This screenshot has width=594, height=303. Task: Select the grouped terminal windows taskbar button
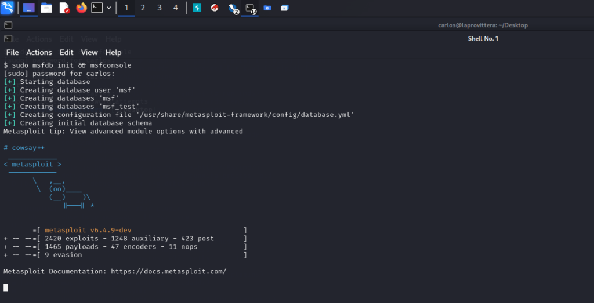tap(250, 8)
